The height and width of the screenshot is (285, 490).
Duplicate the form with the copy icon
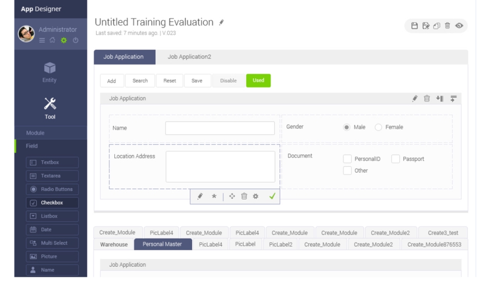pyautogui.click(x=436, y=25)
